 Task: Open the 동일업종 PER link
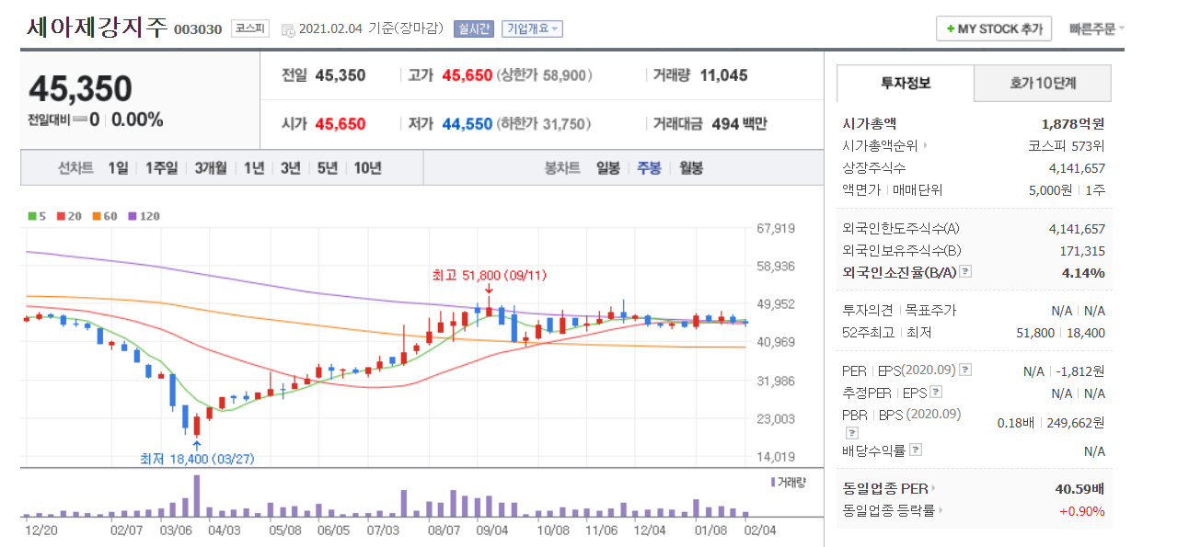click(885, 489)
